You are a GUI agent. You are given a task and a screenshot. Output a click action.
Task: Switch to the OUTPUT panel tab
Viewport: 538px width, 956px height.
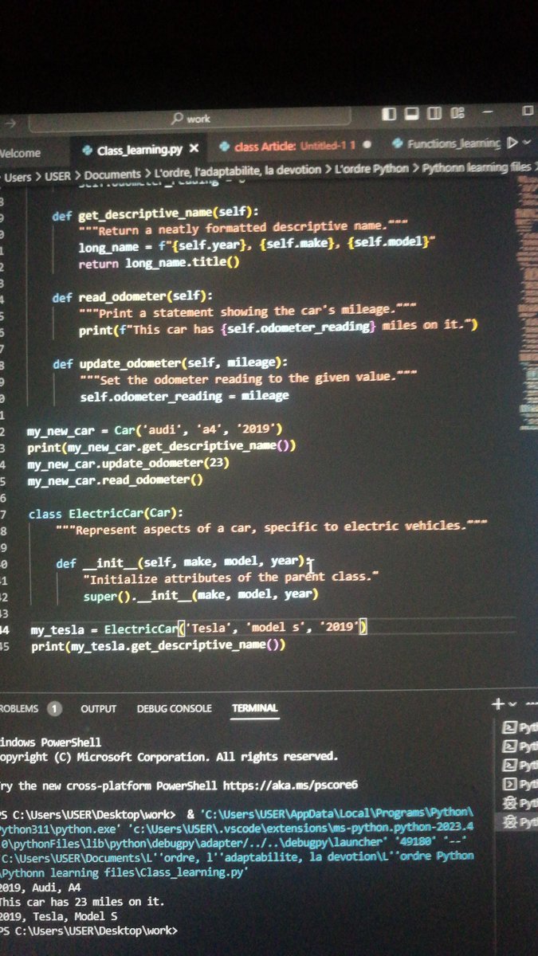coord(98,708)
